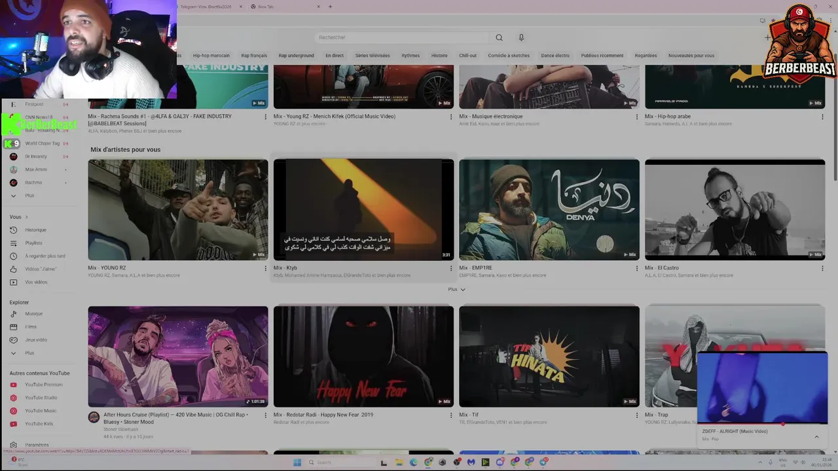
Task: Select the Hip-hop marocain filter chip
Action: point(211,56)
